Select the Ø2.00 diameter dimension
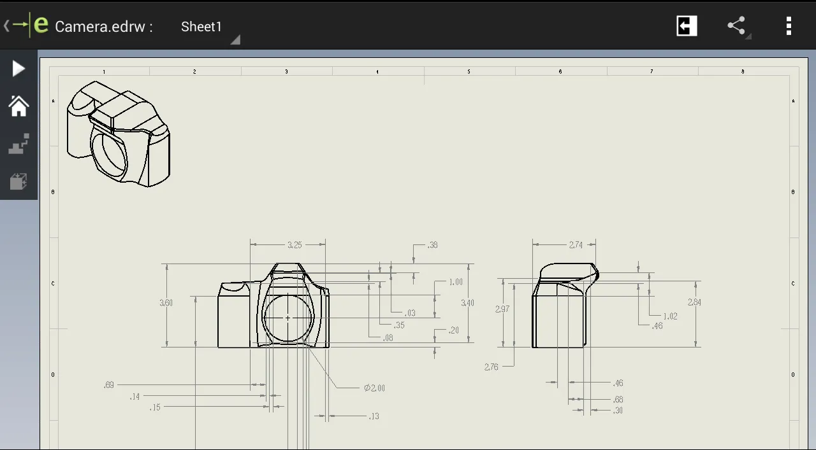The width and height of the screenshot is (816, 450). click(373, 388)
